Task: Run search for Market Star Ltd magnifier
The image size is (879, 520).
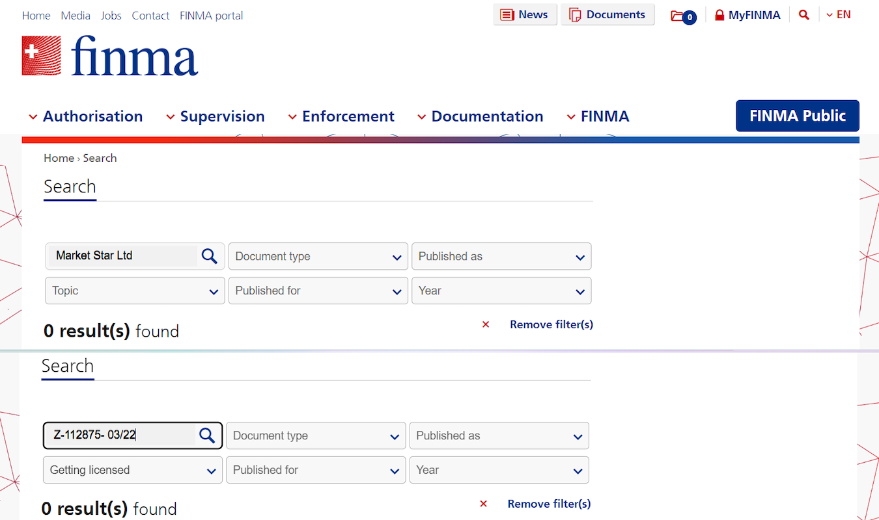Action: (209, 256)
